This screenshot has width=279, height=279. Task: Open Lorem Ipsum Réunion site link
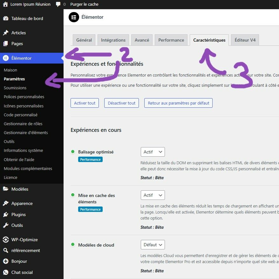[x=31, y=4]
